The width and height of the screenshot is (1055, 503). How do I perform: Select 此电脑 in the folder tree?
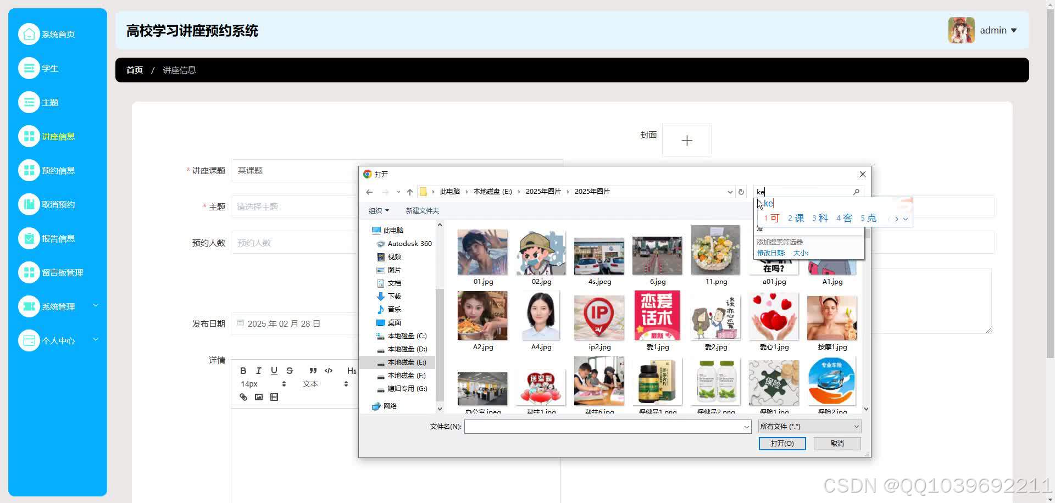point(388,230)
